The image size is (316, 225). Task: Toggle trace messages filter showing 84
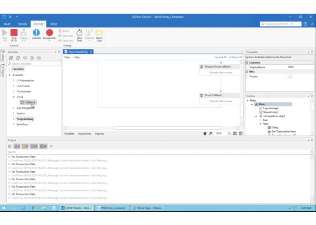point(43,146)
